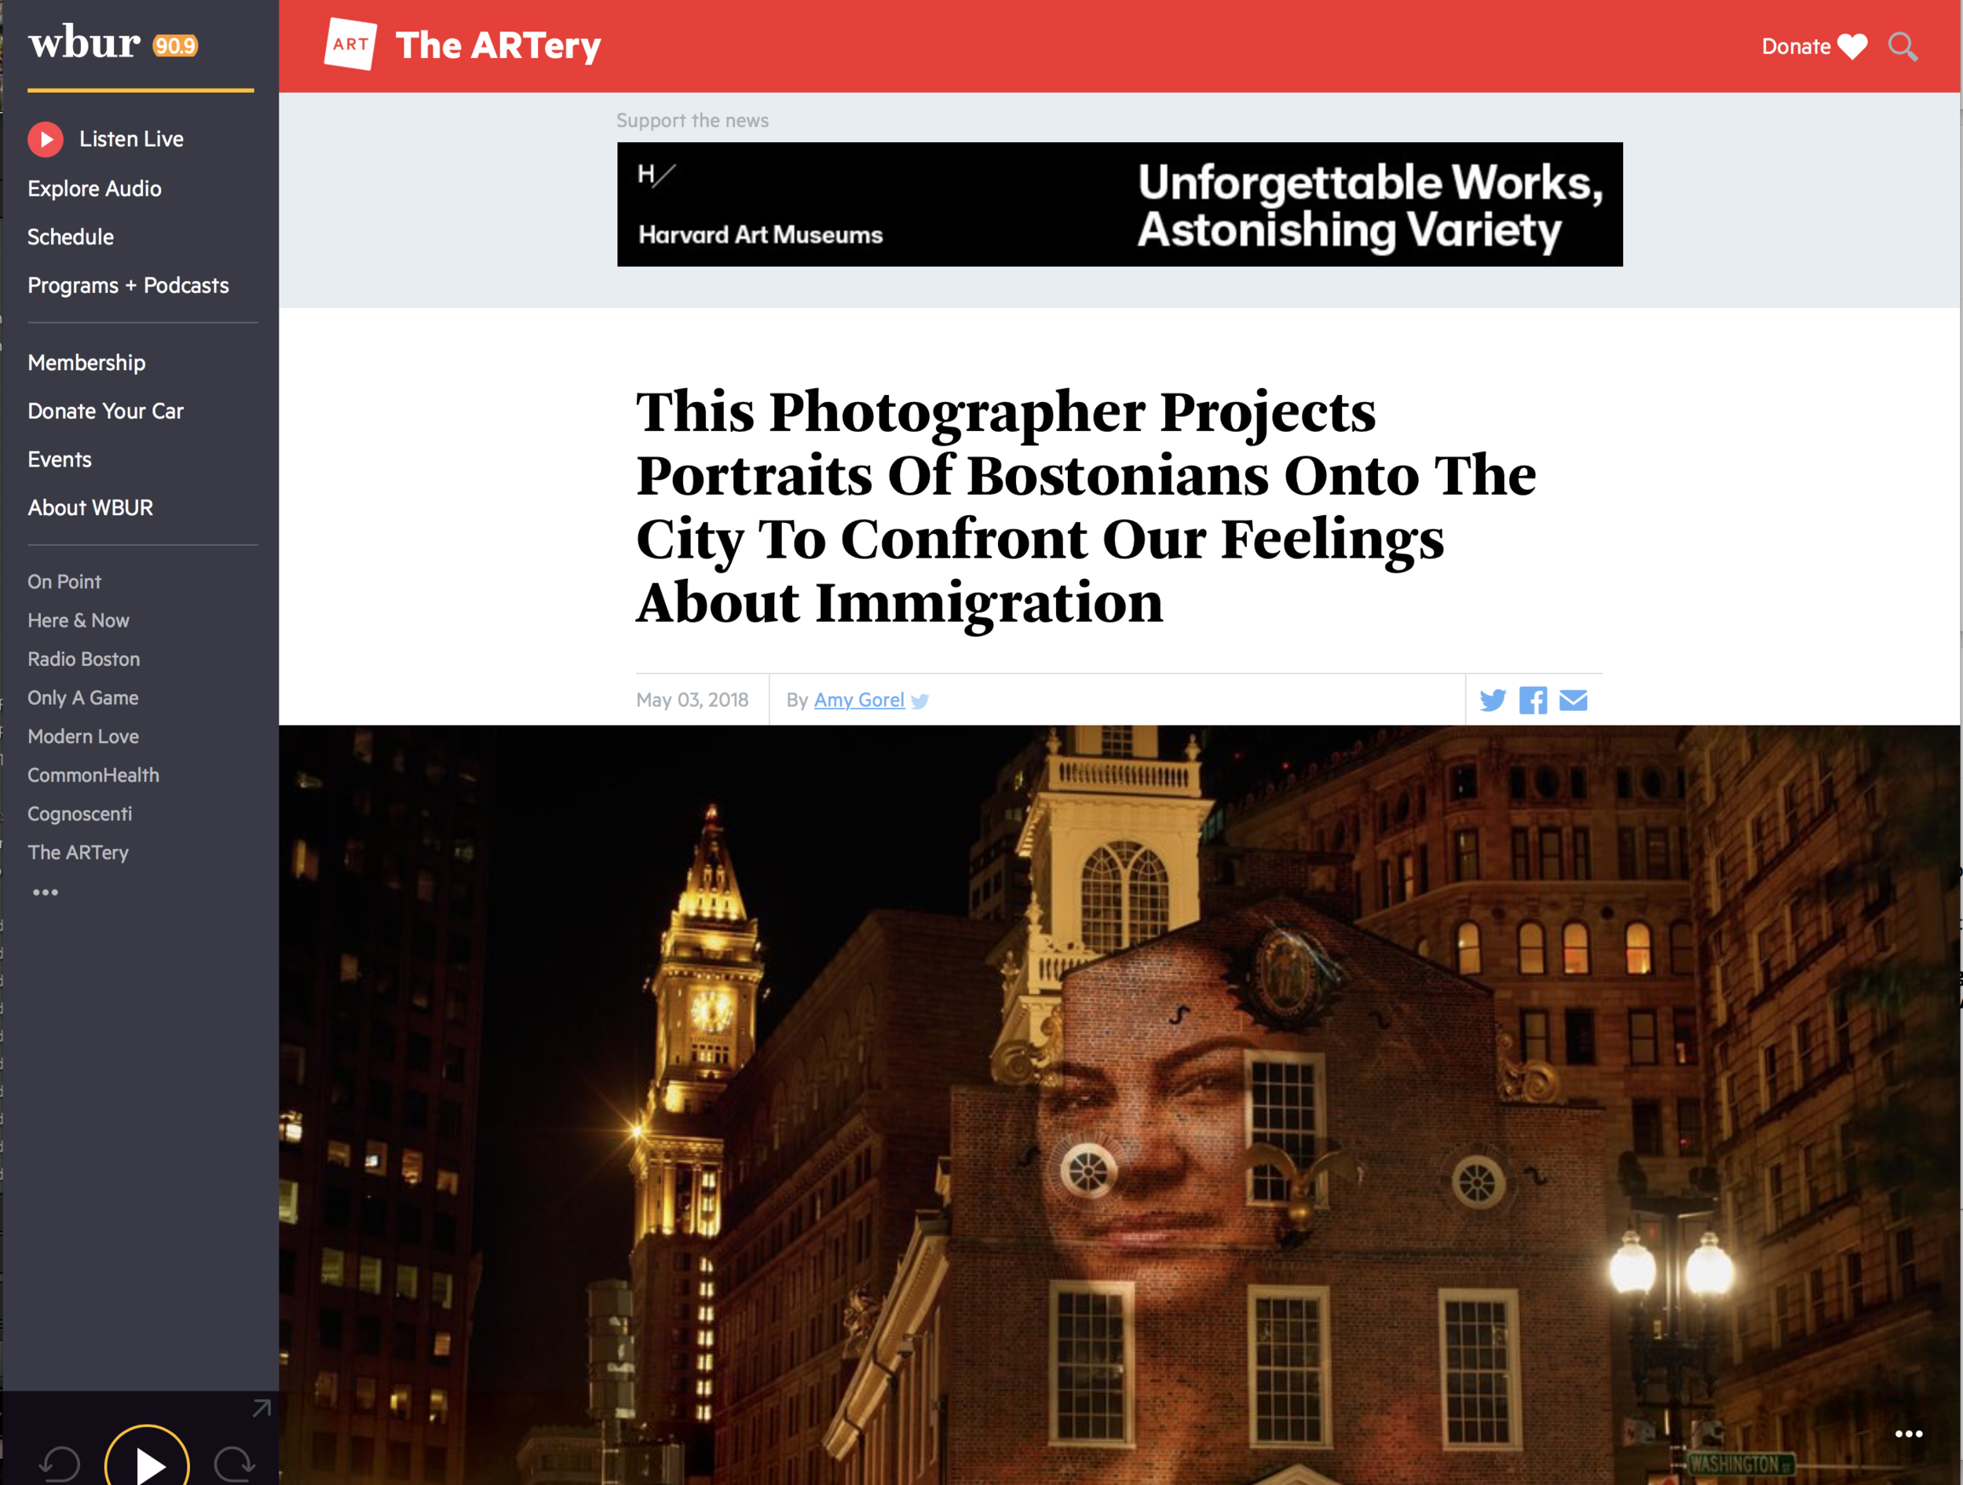Rewind audio with back-skip button
Screen dimensions: 1963x1485
tap(60, 1463)
